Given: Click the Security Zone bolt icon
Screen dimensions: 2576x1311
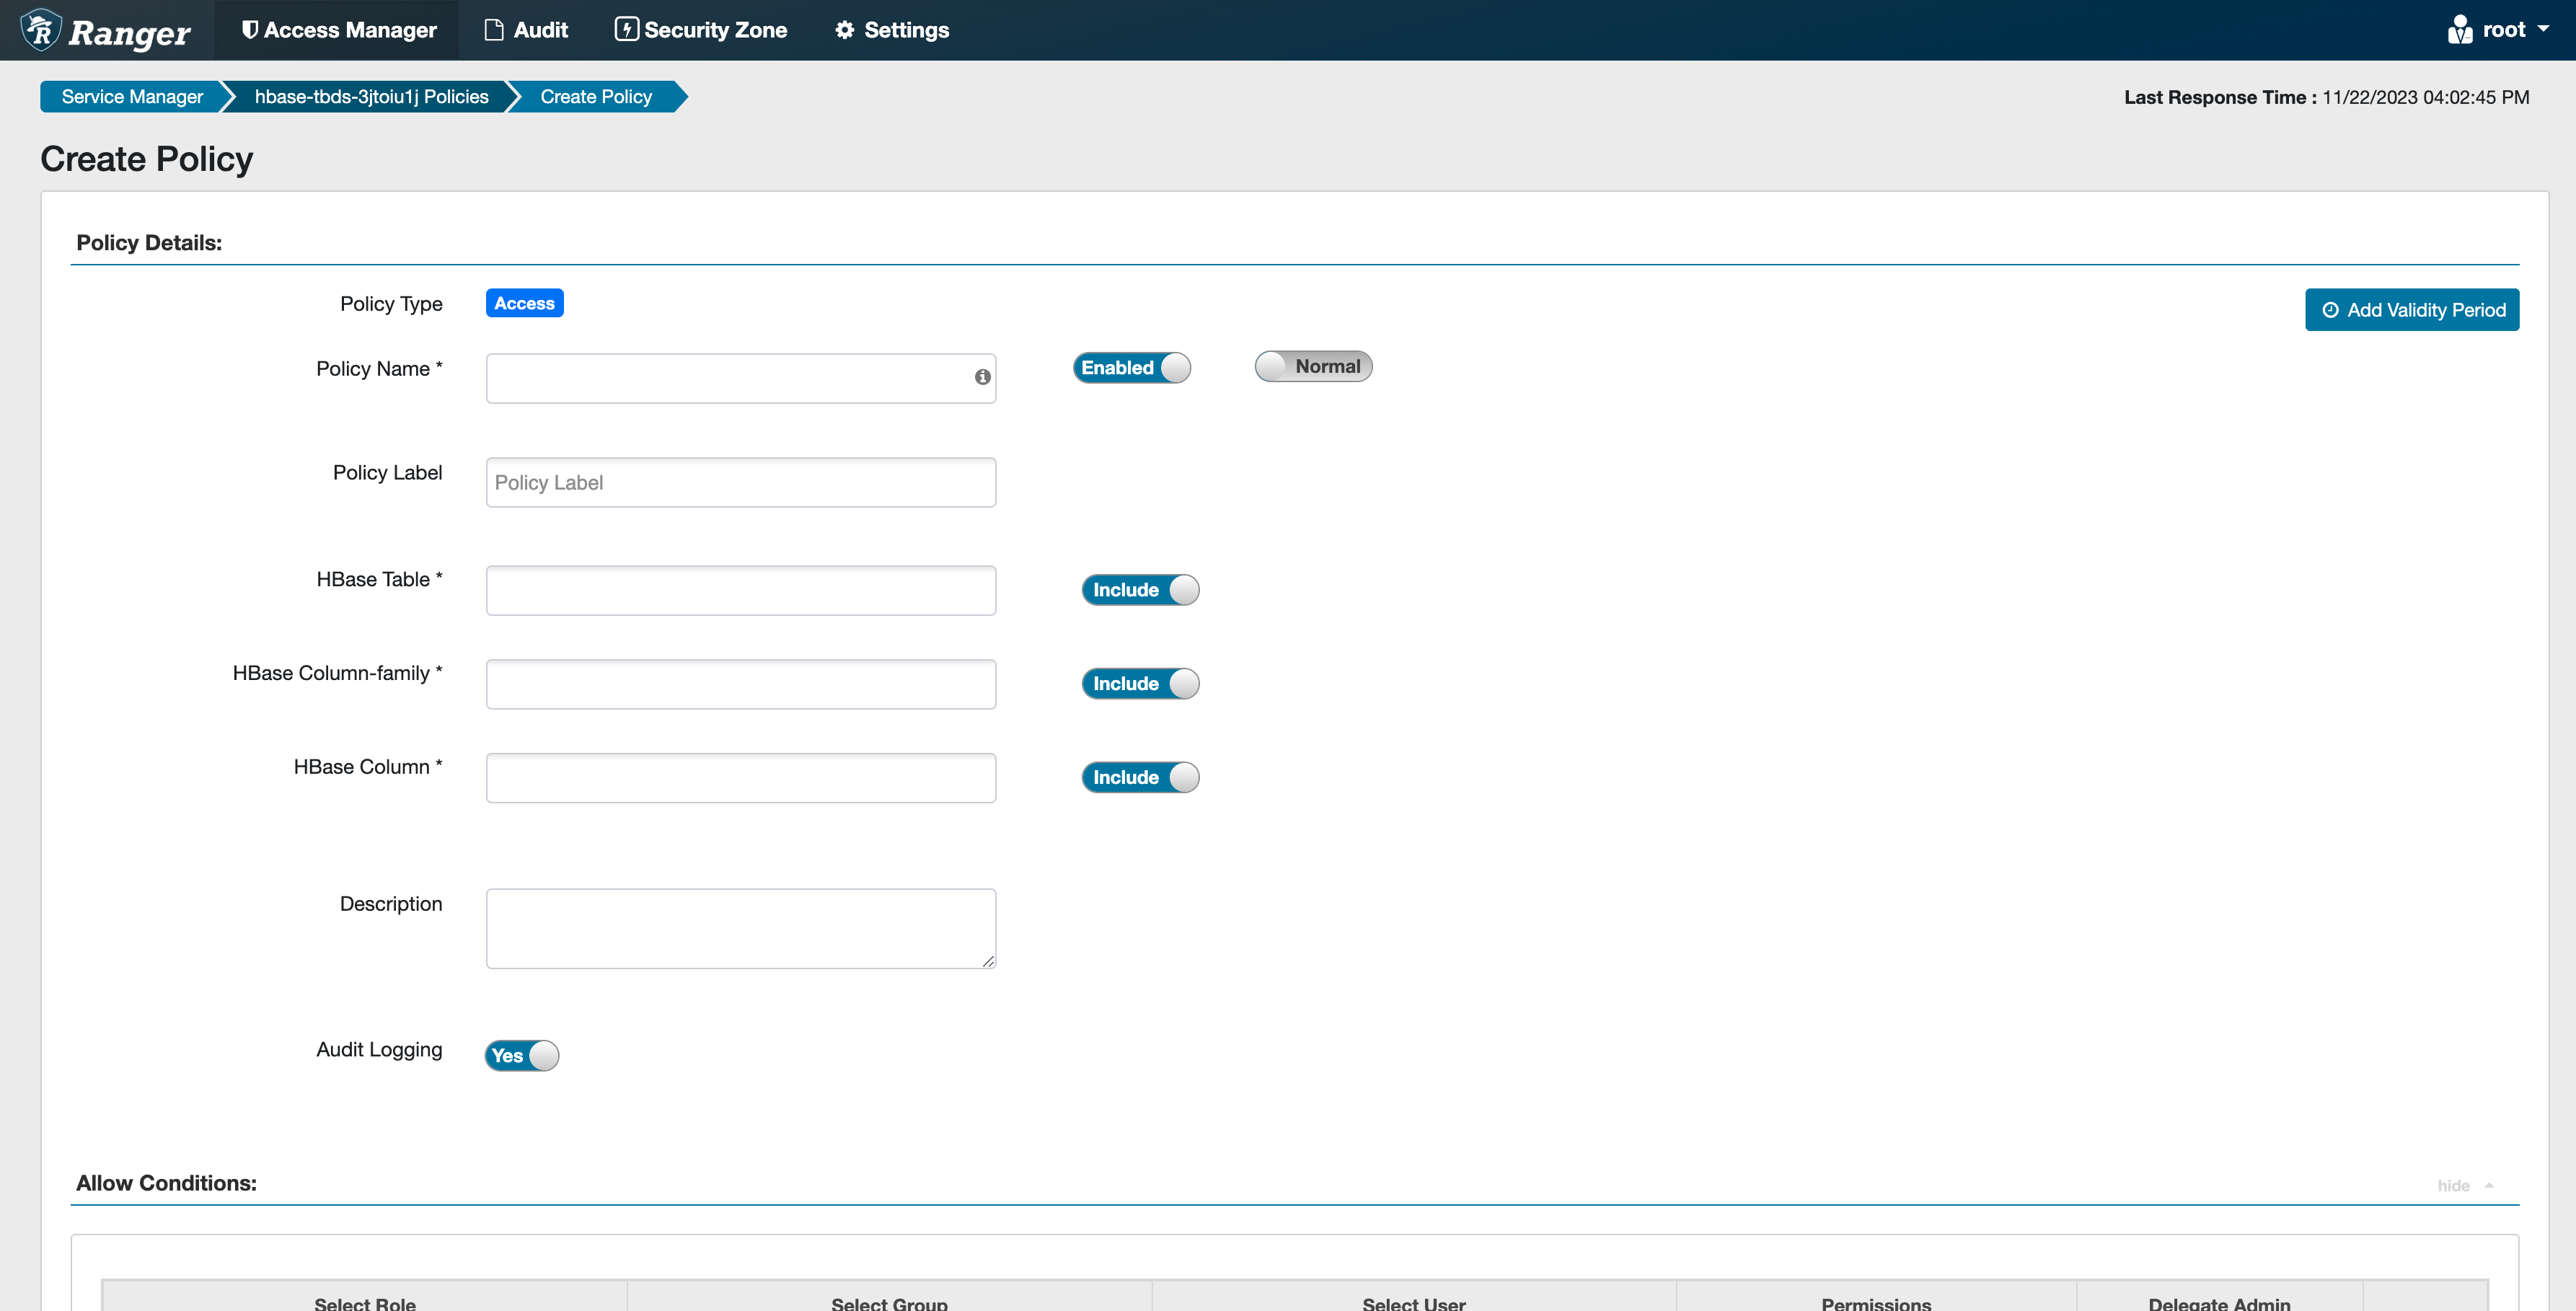Looking at the screenshot, I should coord(626,30).
